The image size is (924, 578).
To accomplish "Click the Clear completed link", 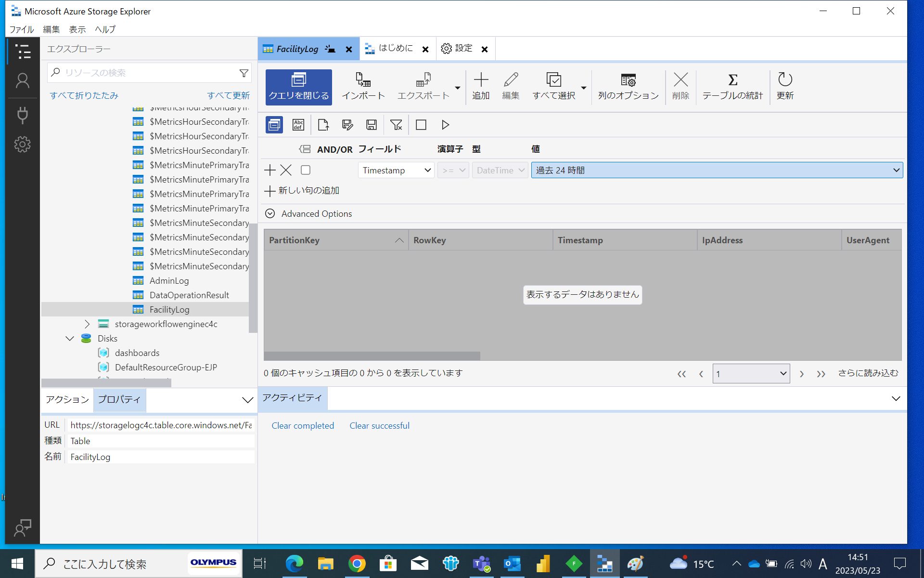I will pos(303,425).
